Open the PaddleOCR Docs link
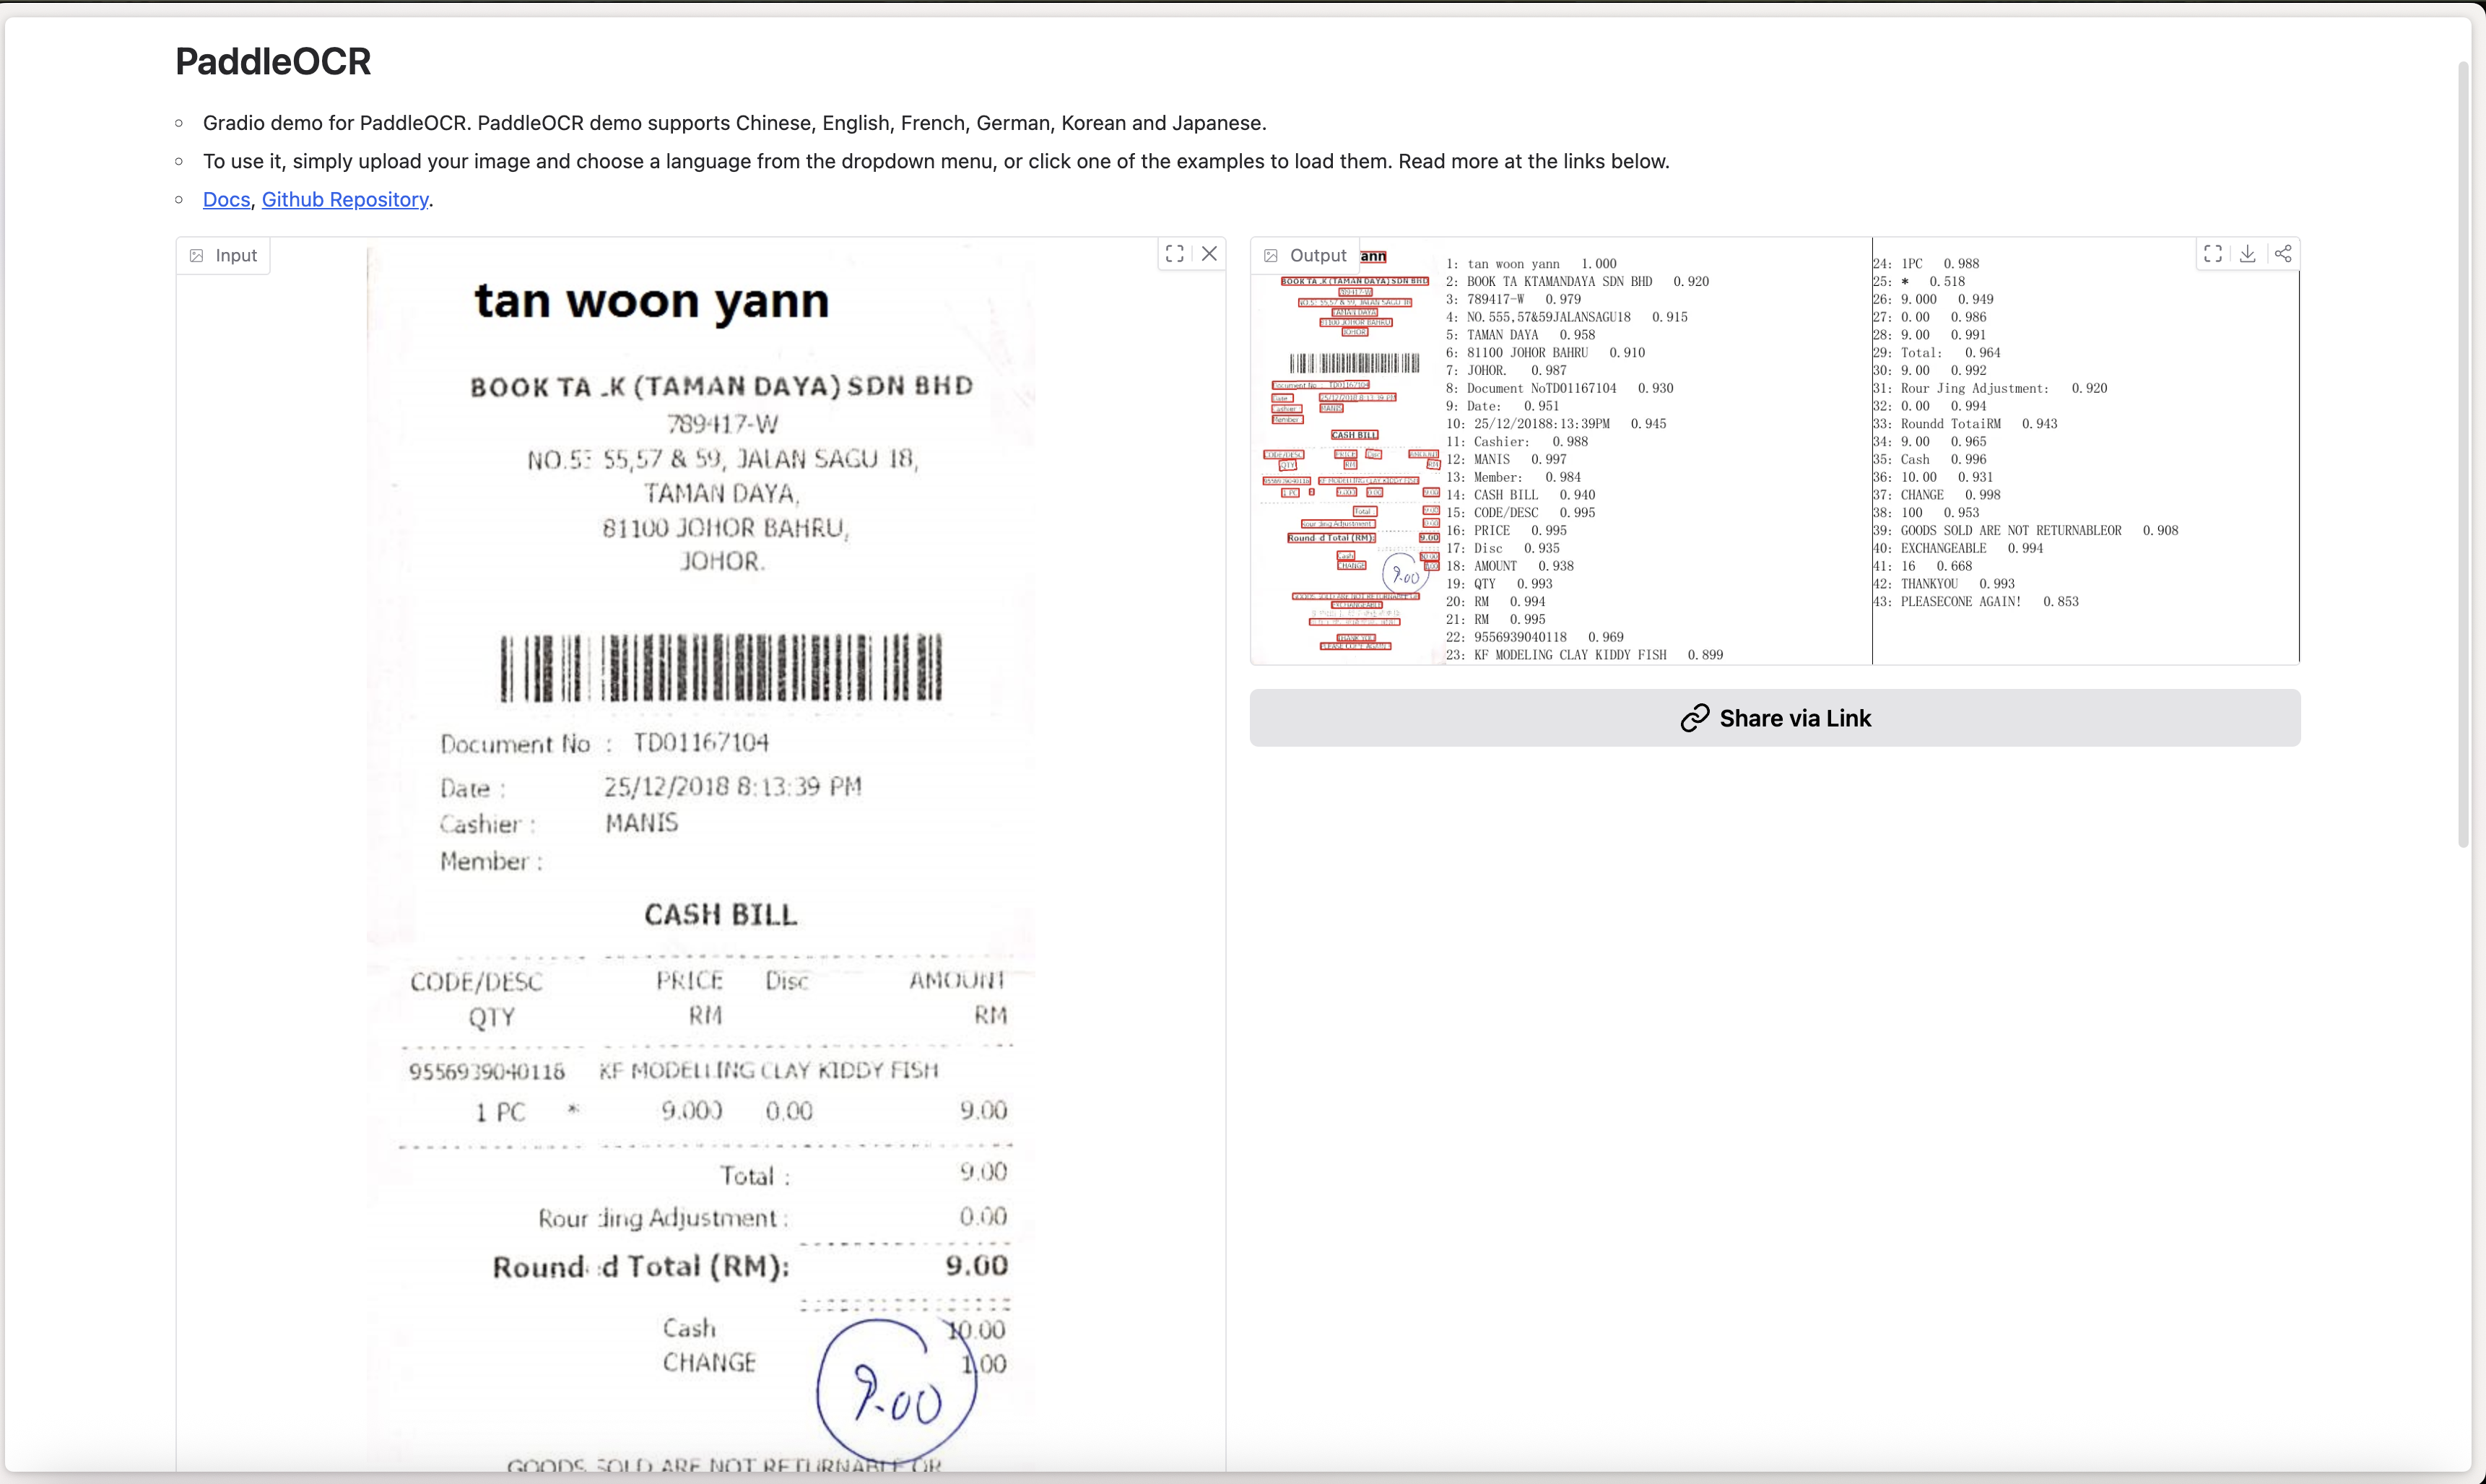 coord(226,199)
